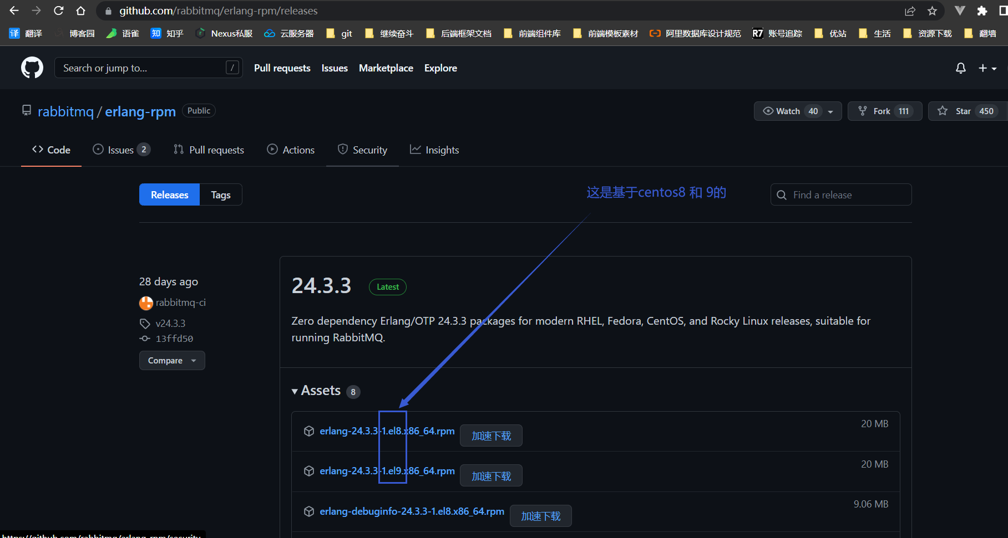Go to browser home page icon
Screen dimensions: 1008x538
[x=81, y=11]
